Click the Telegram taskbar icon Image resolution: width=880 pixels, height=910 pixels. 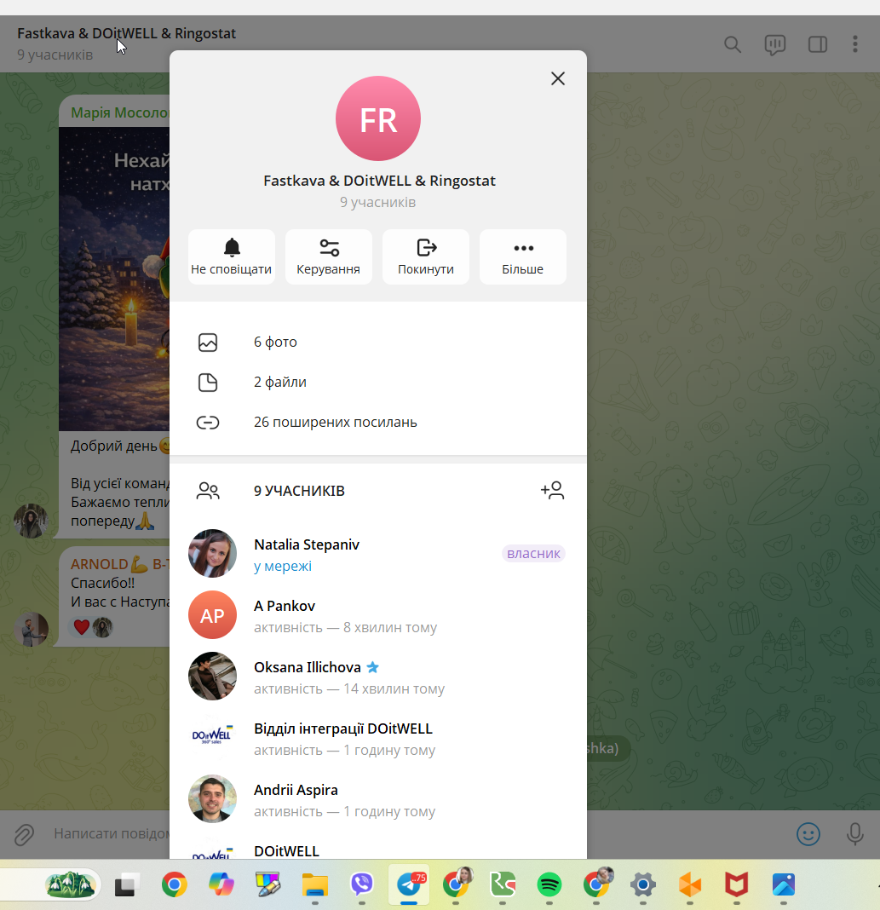409,884
